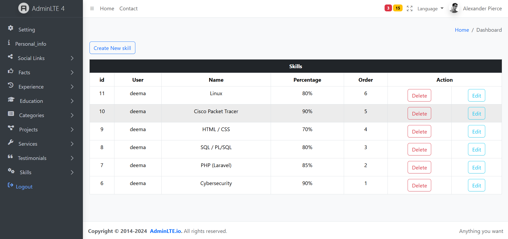This screenshot has width=508, height=239.
Task: Expand the Services chevron
Action: 72,144
